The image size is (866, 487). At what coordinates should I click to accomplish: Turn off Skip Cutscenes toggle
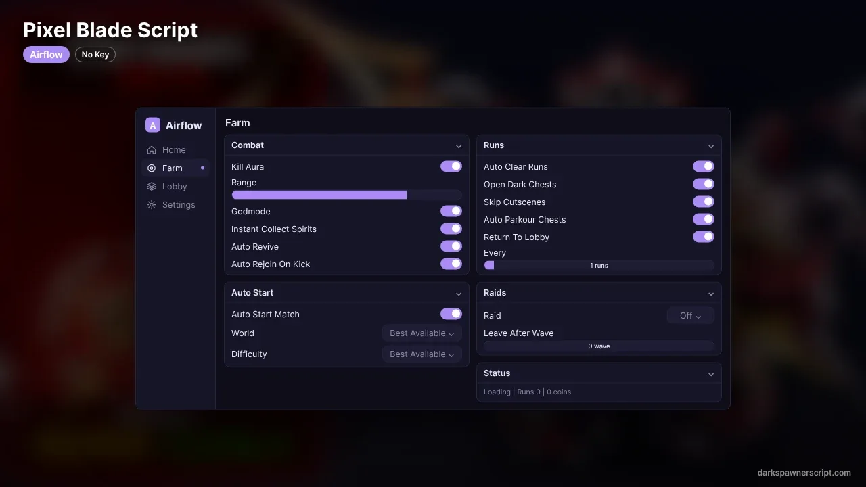click(704, 202)
